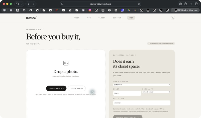Image resolution: width=201 pixels, height=118 pixels.
Task: Click the Take a Photo button
Action: [x=77, y=88]
